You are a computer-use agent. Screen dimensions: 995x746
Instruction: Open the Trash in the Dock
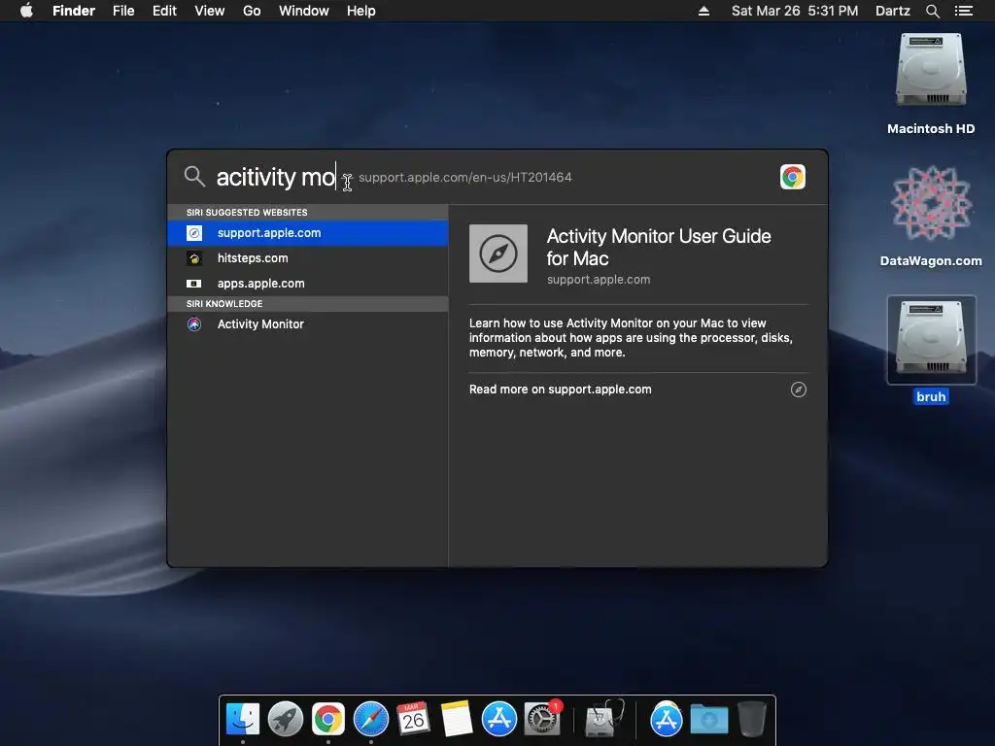(x=752, y=719)
